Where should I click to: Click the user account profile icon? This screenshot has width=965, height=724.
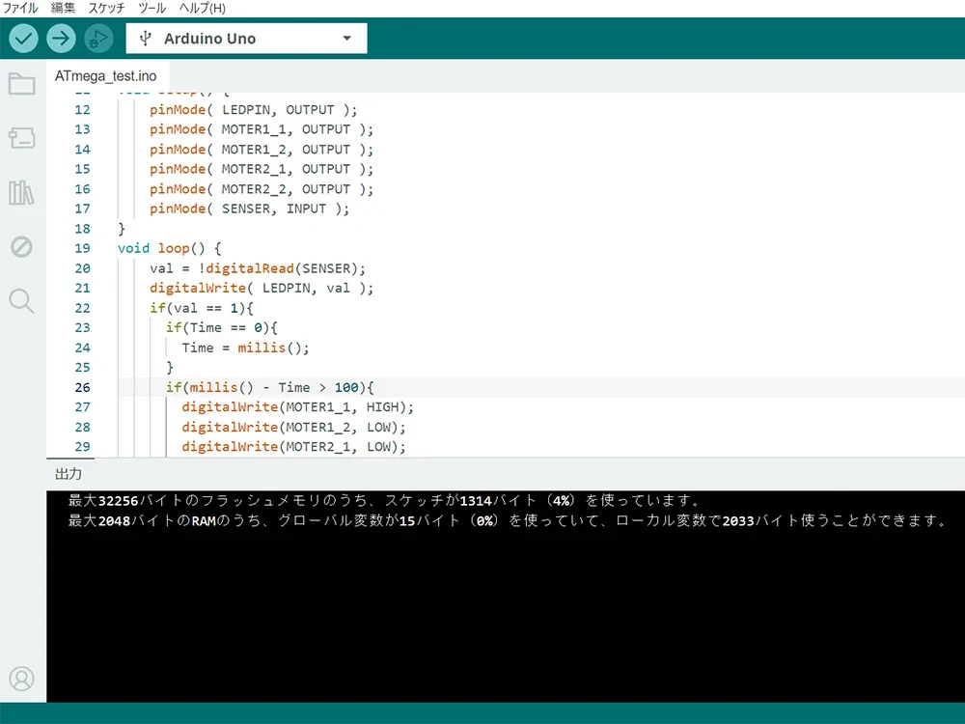(x=21, y=679)
